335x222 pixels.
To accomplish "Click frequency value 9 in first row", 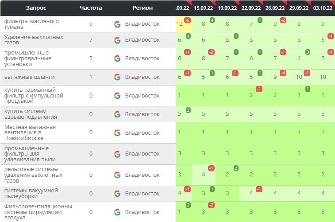I will pyautogui.click(x=91, y=24).
